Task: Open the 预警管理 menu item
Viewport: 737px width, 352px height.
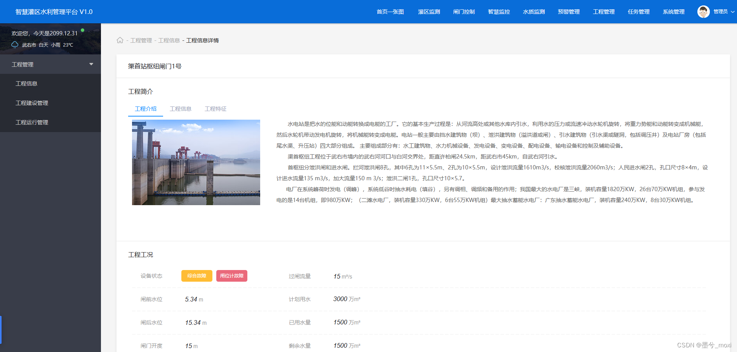Action: [568, 12]
